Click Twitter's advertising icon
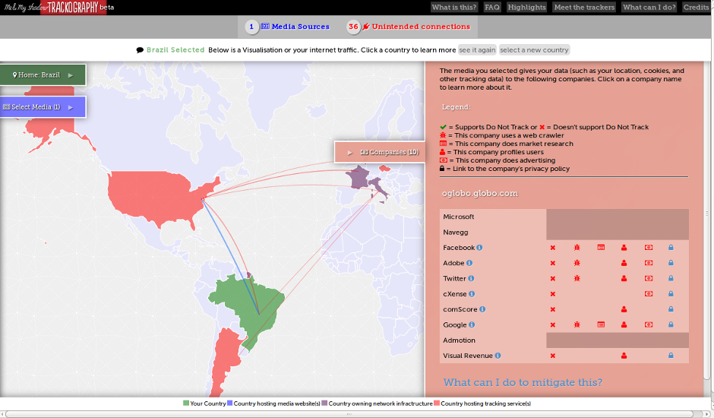 649,278
